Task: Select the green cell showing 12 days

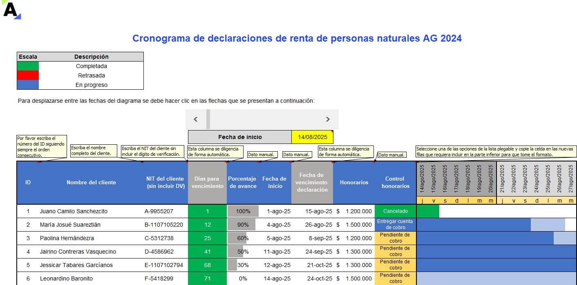Action: tap(207, 225)
